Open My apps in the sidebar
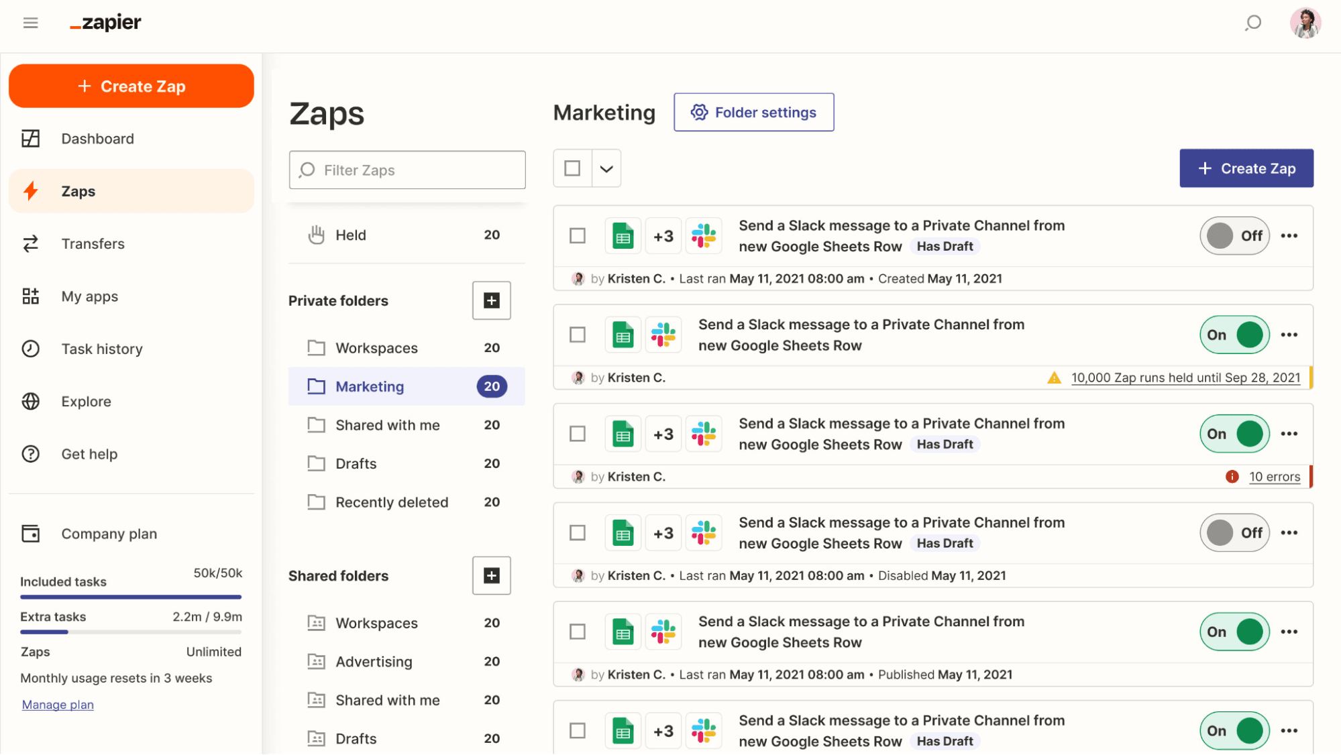This screenshot has height=755, width=1341. pyautogui.click(x=89, y=296)
